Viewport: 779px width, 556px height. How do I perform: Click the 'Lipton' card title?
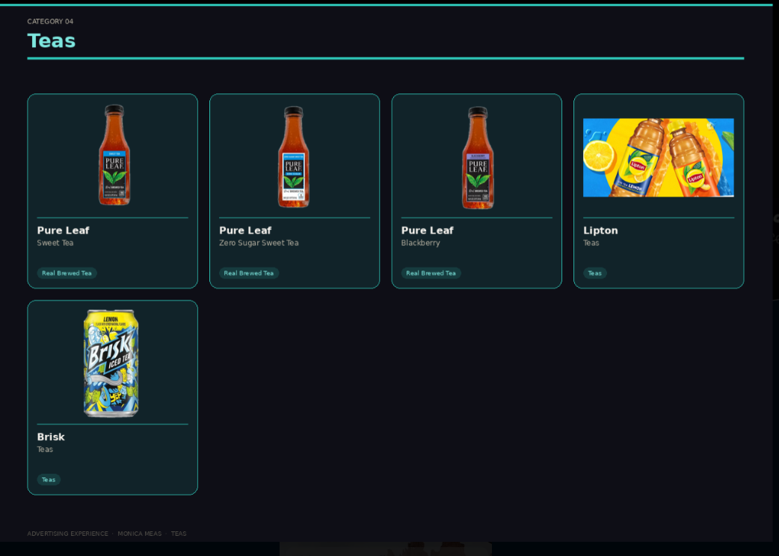[x=600, y=230]
